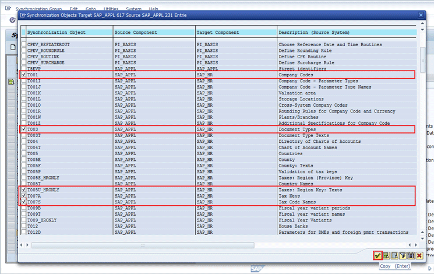Open the filter funnel icon
The height and width of the screenshot is (274, 434).
click(403, 255)
